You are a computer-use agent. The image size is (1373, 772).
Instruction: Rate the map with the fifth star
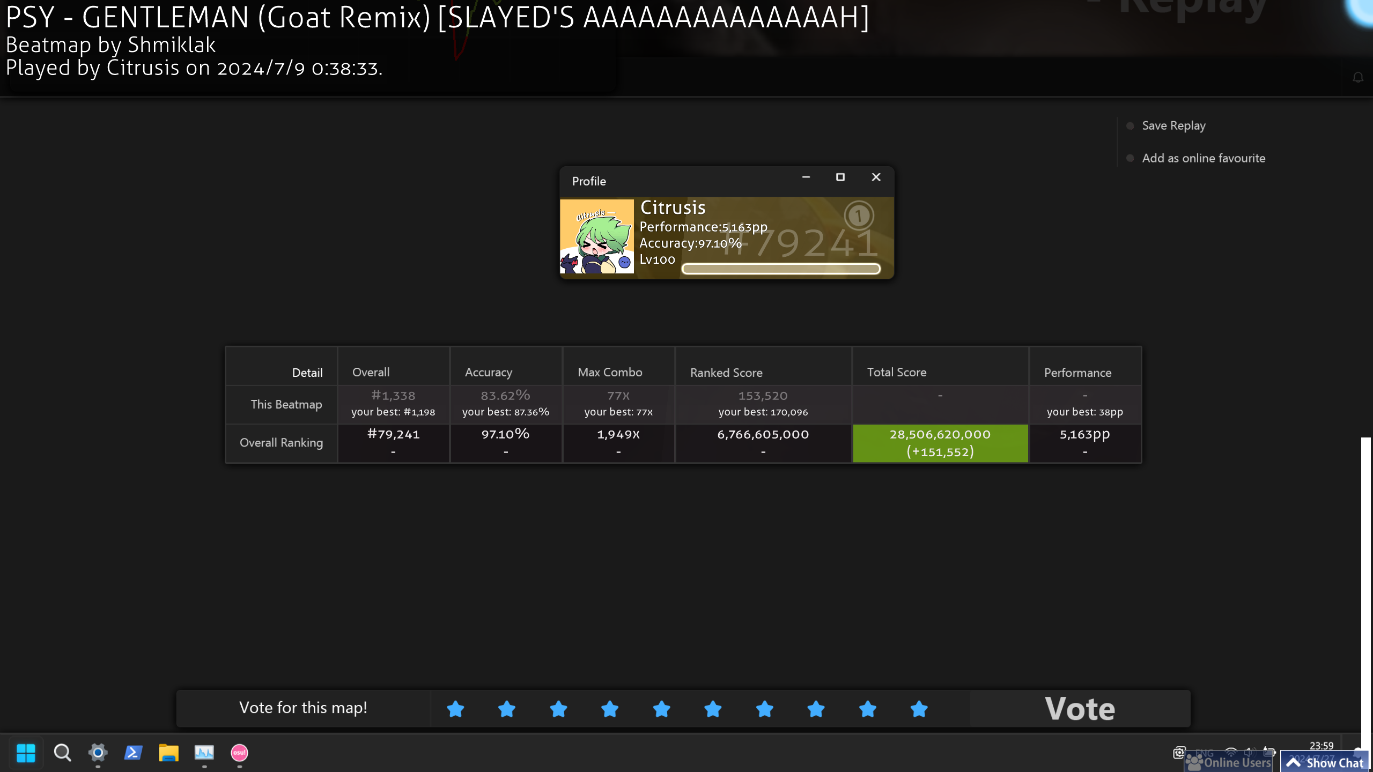coord(661,709)
